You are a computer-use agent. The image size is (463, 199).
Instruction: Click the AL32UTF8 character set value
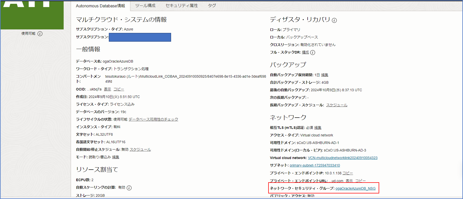pyautogui.click(x=104, y=135)
